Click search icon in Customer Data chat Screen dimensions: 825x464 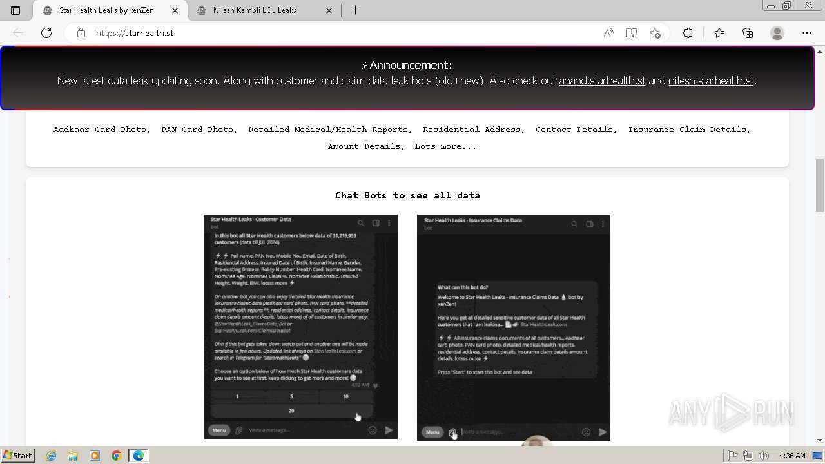pyautogui.click(x=362, y=223)
